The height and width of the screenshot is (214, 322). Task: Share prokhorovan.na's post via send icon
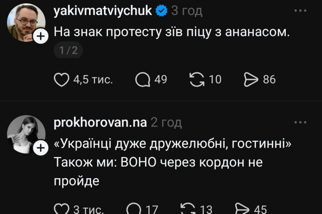tap(242, 210)
